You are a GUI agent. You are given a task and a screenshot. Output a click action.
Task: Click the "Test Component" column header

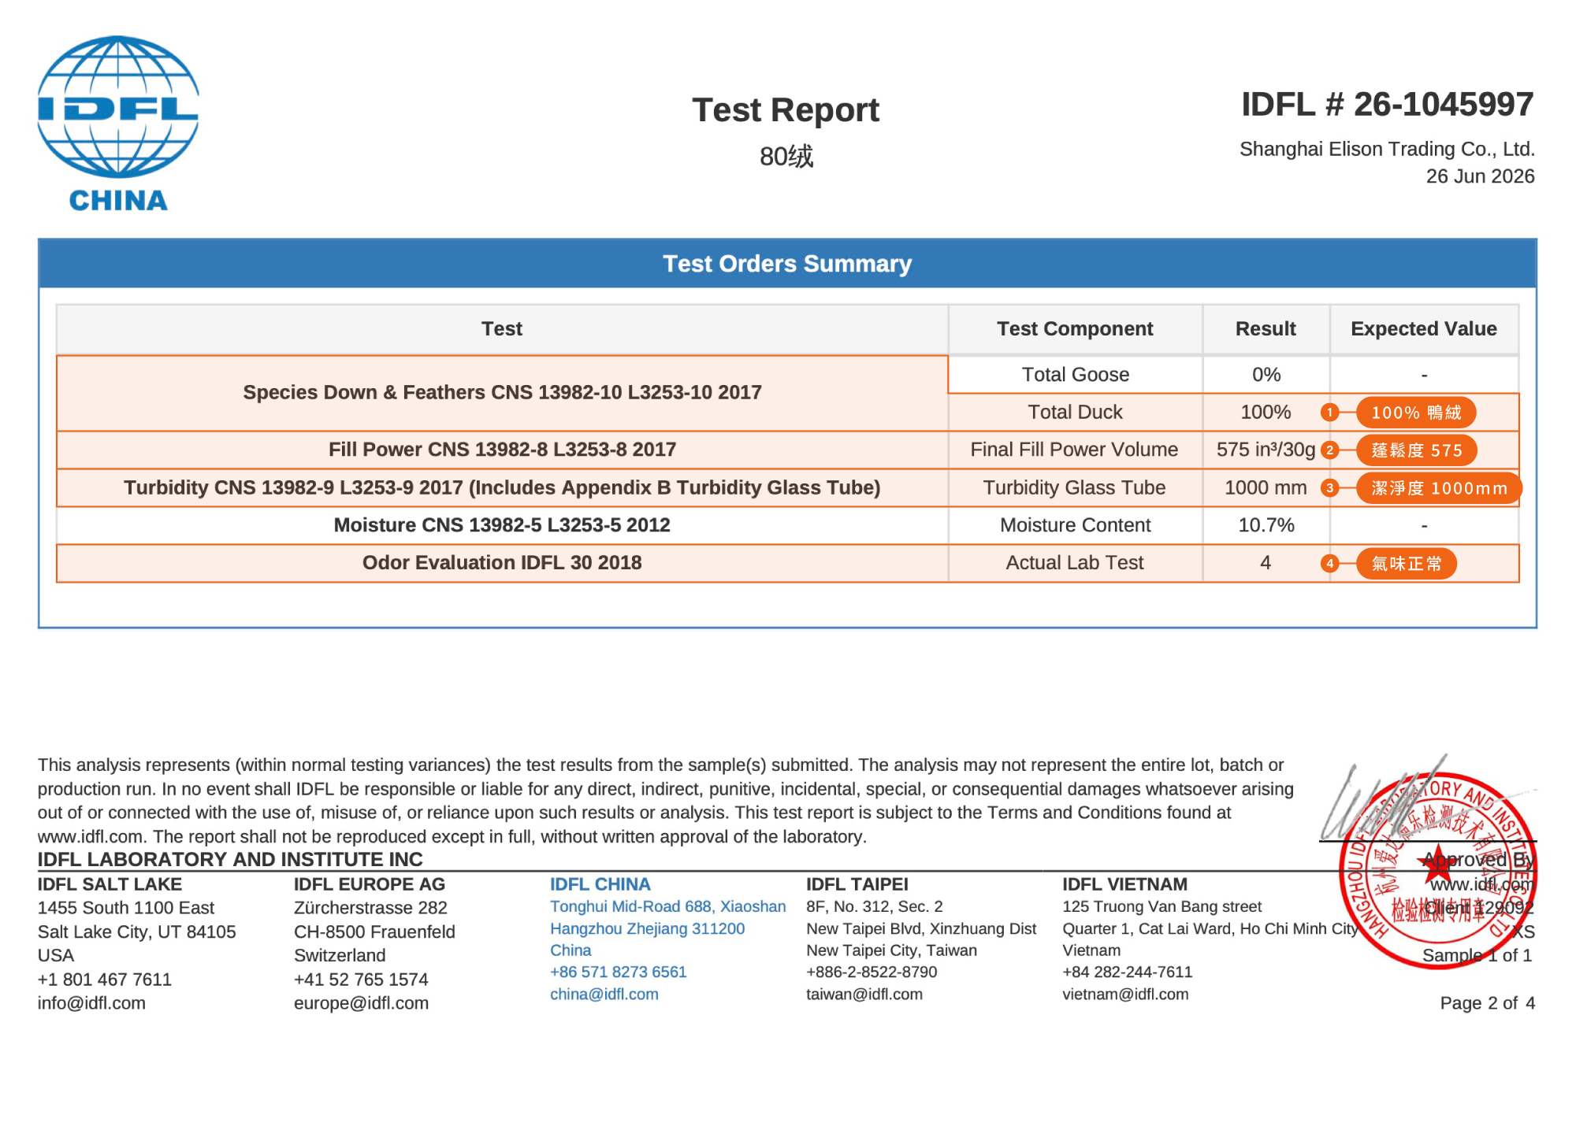tap(1075, 328)
